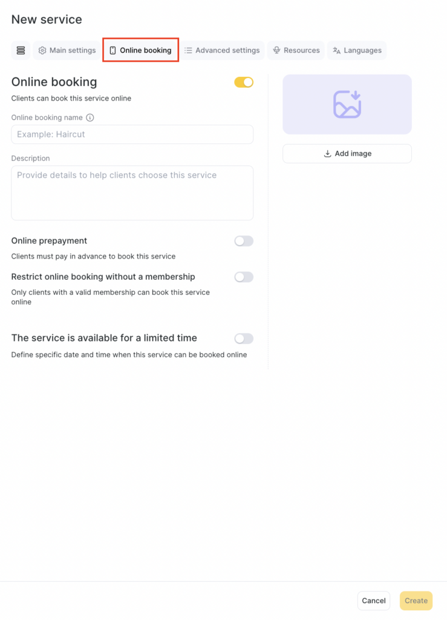Click the gear icon in Main settings tab
This screenshot has height=620, width=447.
[42, 50]
